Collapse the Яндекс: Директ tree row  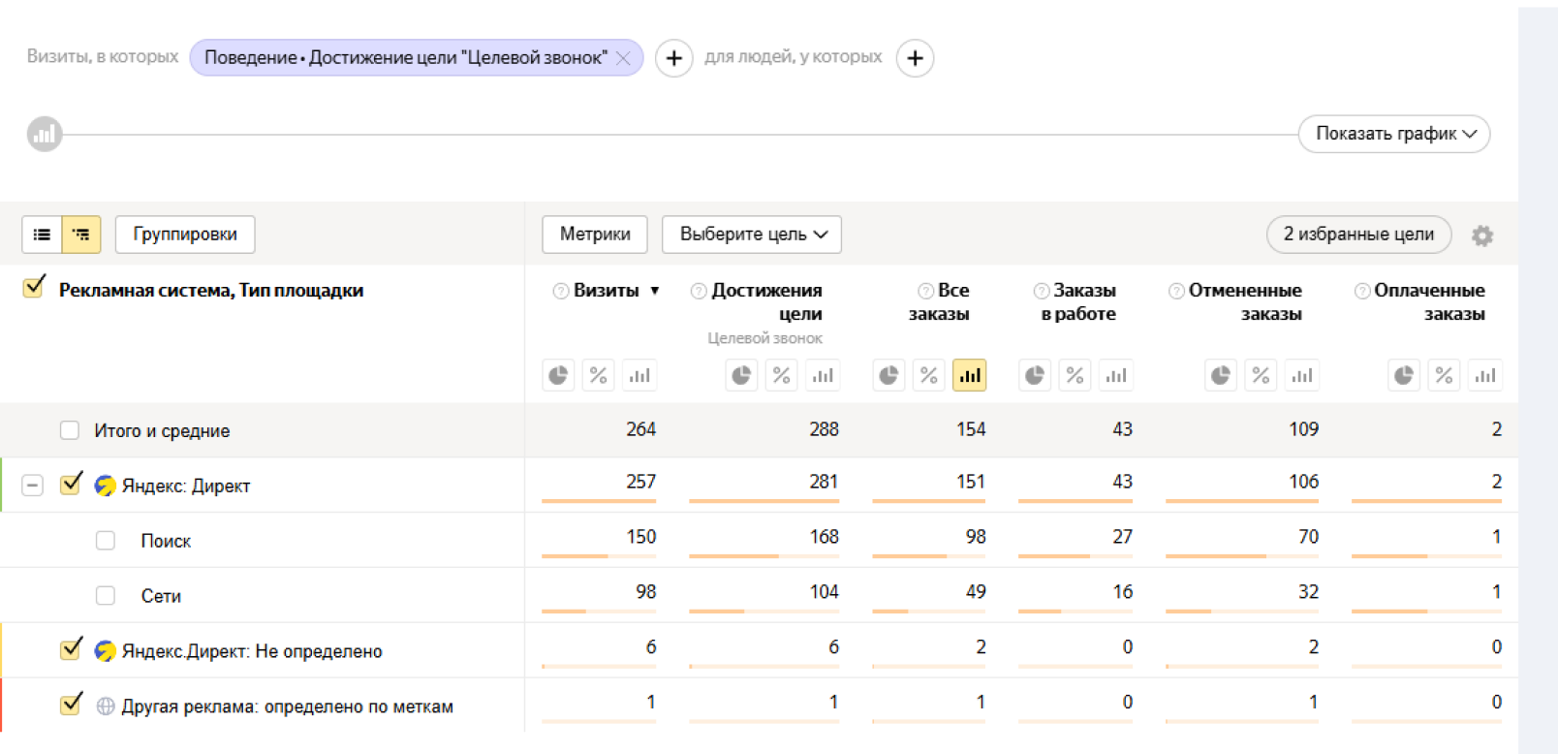[33, 485]
